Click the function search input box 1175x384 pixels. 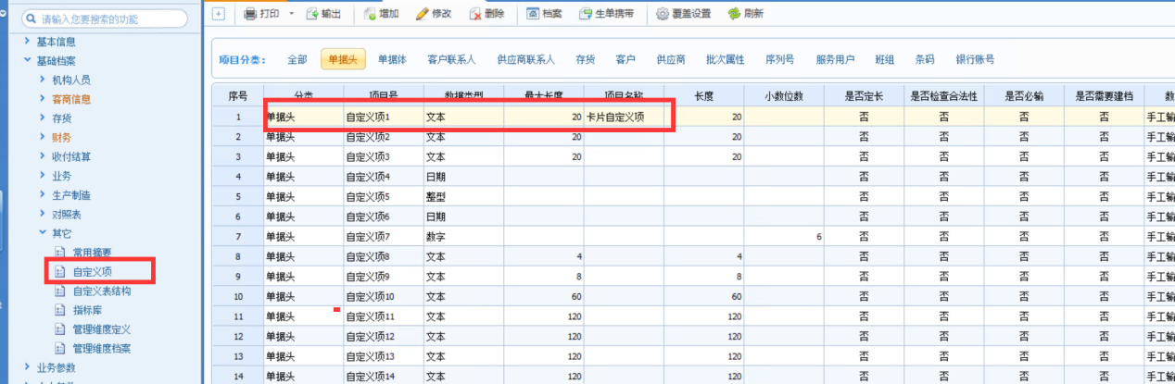coord(111,19)
